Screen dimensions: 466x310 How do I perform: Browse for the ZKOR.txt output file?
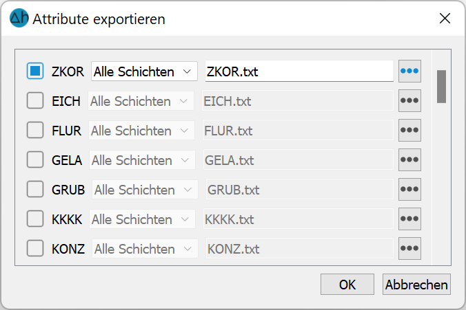tap(409, 71)
